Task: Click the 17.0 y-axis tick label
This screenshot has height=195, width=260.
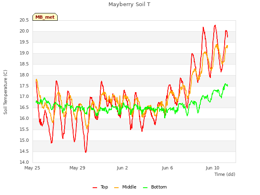Action: coord(24,97)
